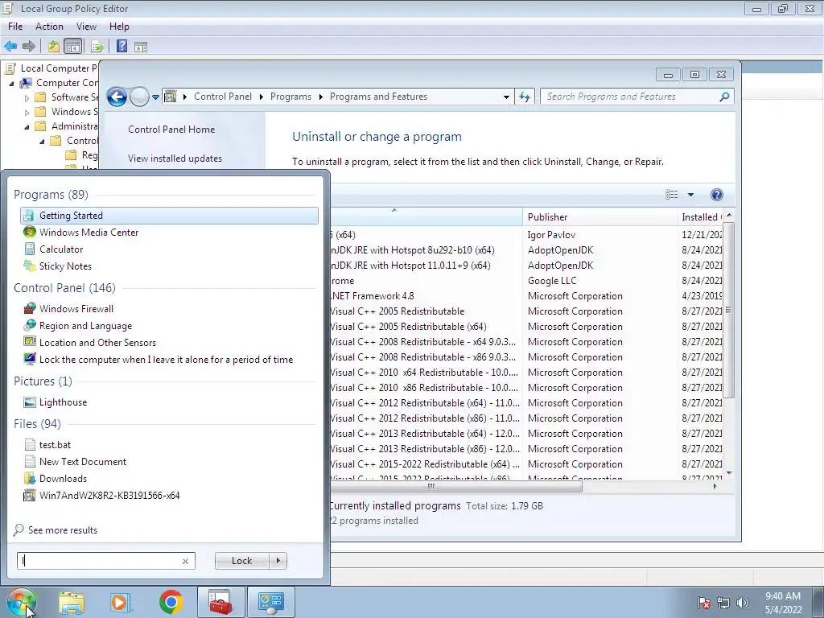Launch Google Chrome from the taskbar
Screen dimensions: 824x618
pyautogui.click(x=171, y=602)
